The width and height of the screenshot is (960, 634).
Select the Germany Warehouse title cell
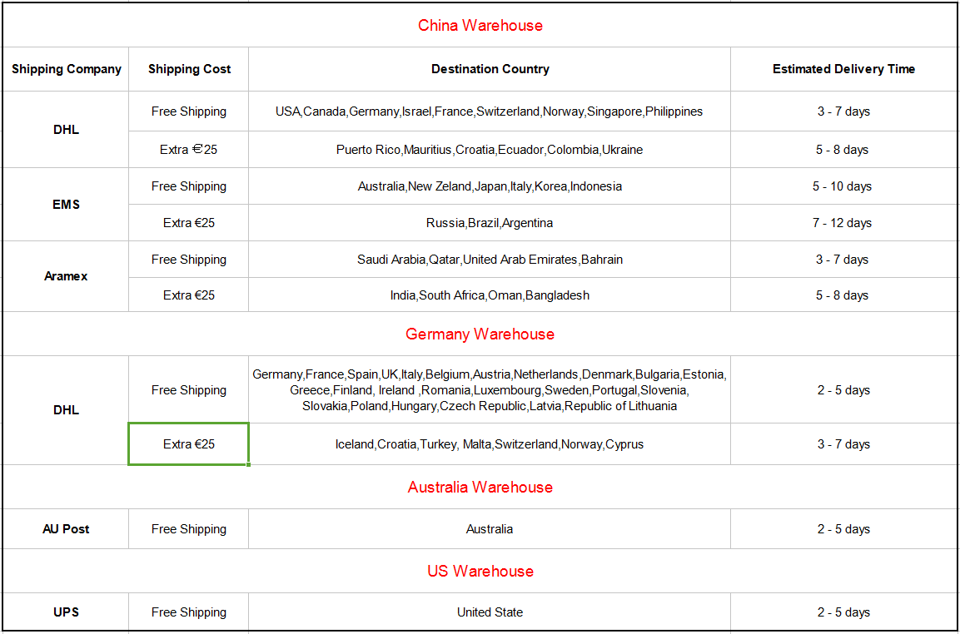480,334
